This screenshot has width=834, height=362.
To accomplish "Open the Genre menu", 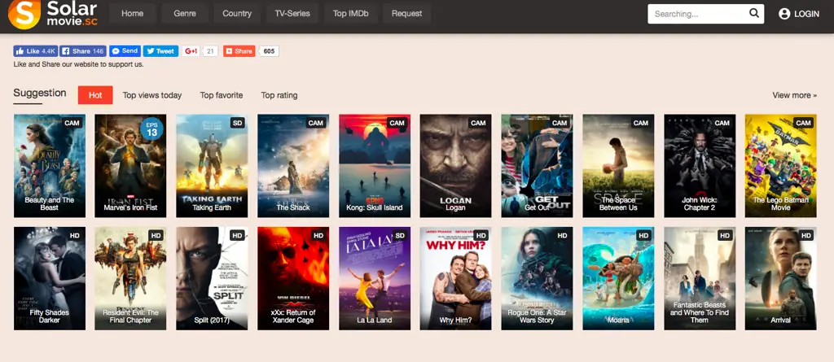I will pos(184,14).
